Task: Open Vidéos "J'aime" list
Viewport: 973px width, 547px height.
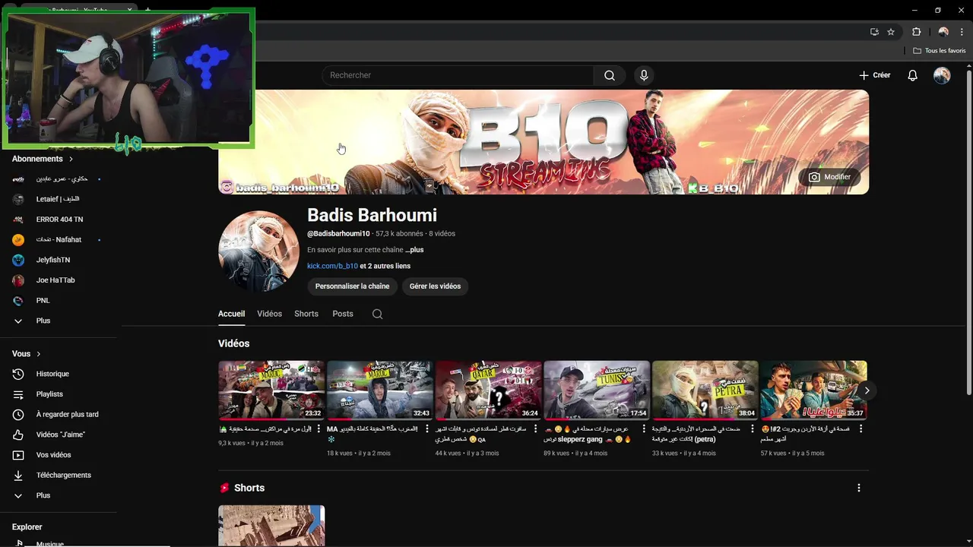Action: coord(59,435)
